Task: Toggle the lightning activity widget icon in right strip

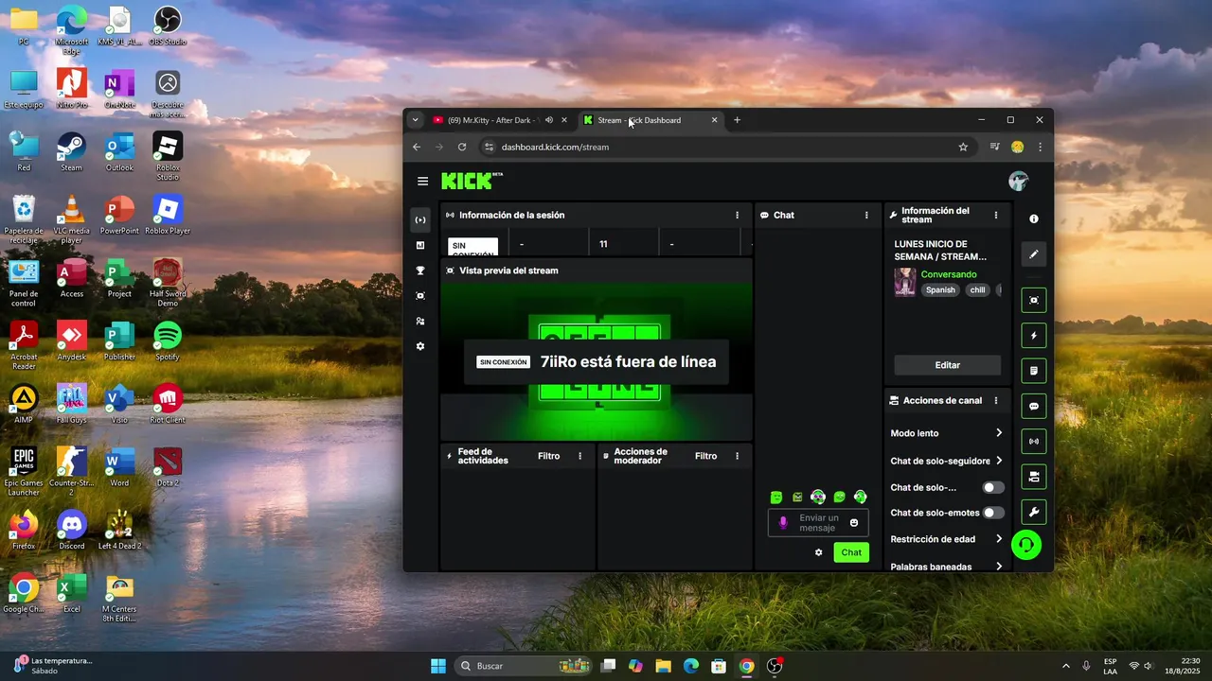Action: pyautogui.click(x=1033, y=335)
